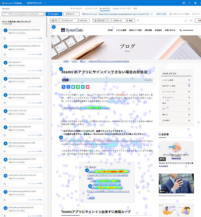Select the PC device view
The image size is (201, 217).
55,20
